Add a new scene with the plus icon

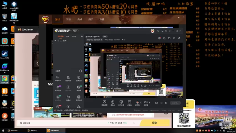(82, 36)
